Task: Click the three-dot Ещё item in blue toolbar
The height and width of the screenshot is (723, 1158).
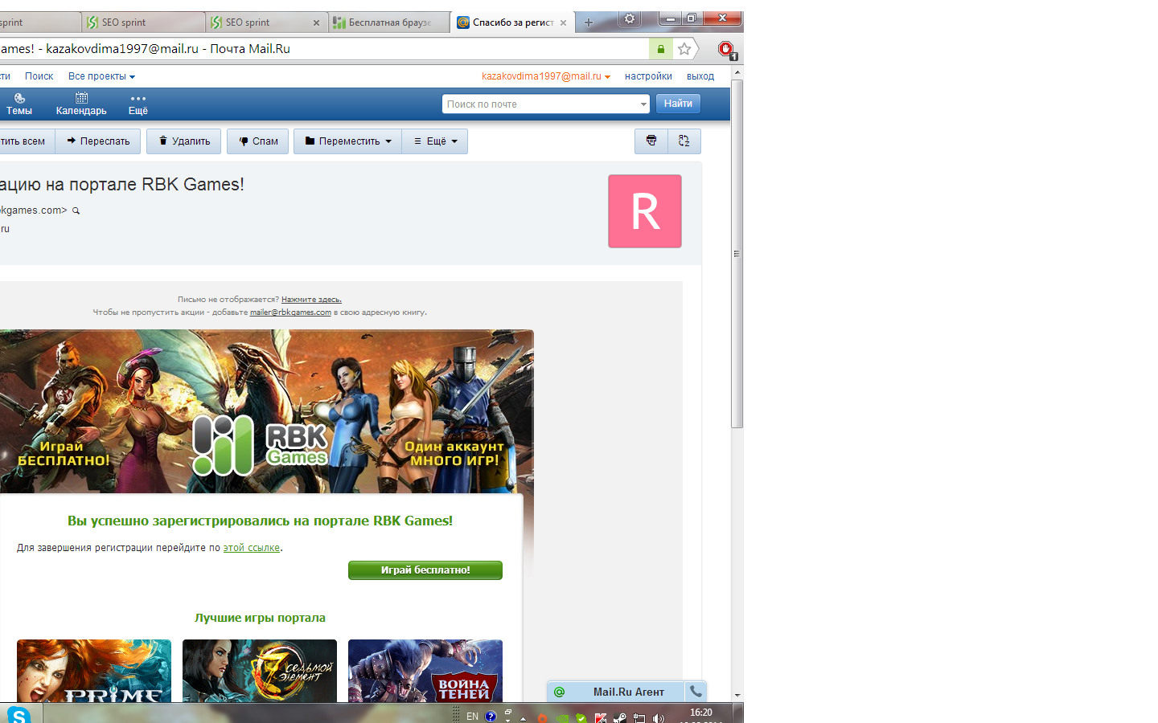Action: (138, 104)
